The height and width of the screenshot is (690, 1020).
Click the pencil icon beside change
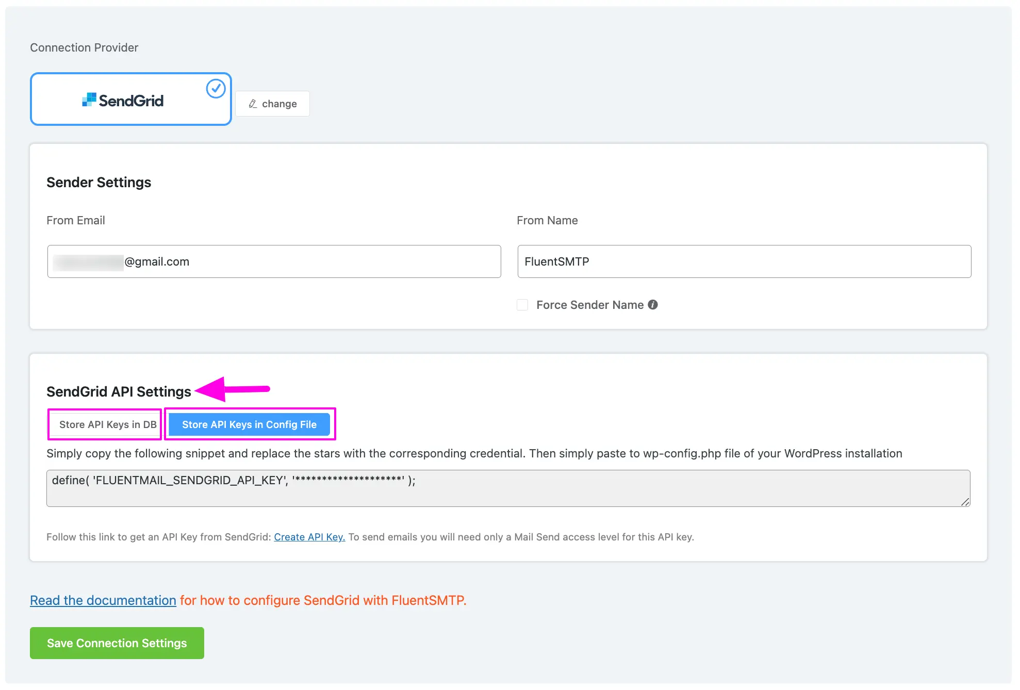253,104
